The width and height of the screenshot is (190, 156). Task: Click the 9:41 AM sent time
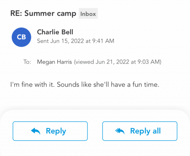pos(103,41)
